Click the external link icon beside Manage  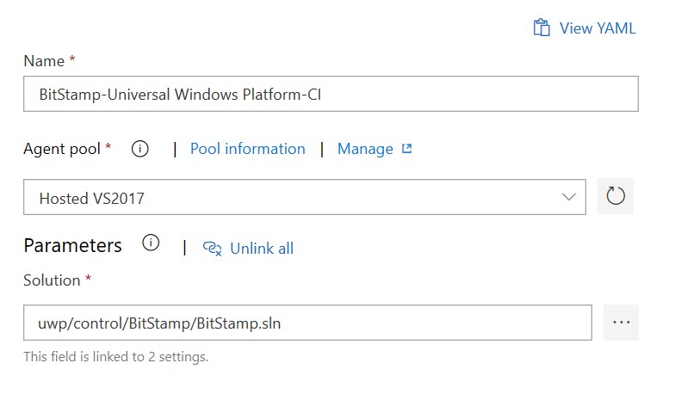click(x=407, y=149)
